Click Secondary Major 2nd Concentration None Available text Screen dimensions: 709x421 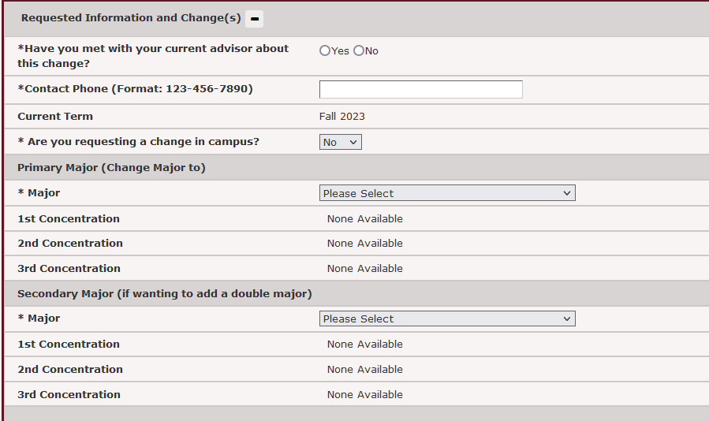click(364, 369)
